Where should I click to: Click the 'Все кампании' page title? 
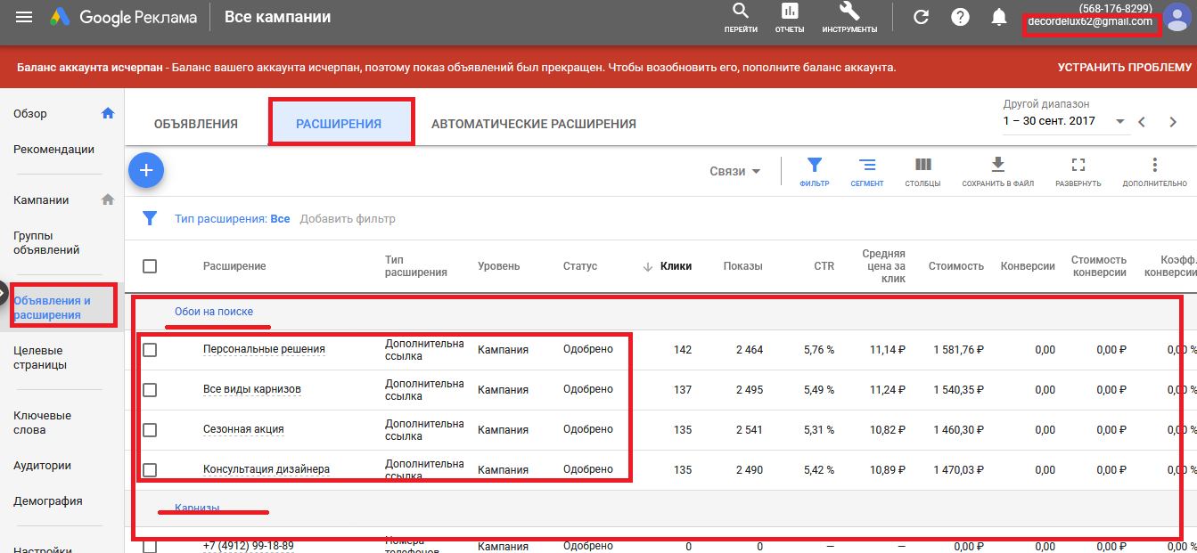tap(277, 17)
